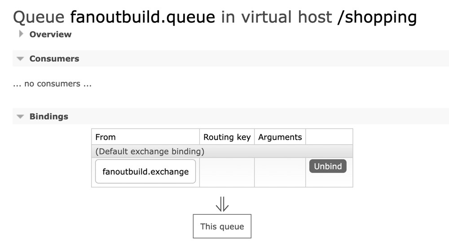Screen dimensions: 449x248
Task: Click the blank header cell above Unbind
Action: pos(329,137)
